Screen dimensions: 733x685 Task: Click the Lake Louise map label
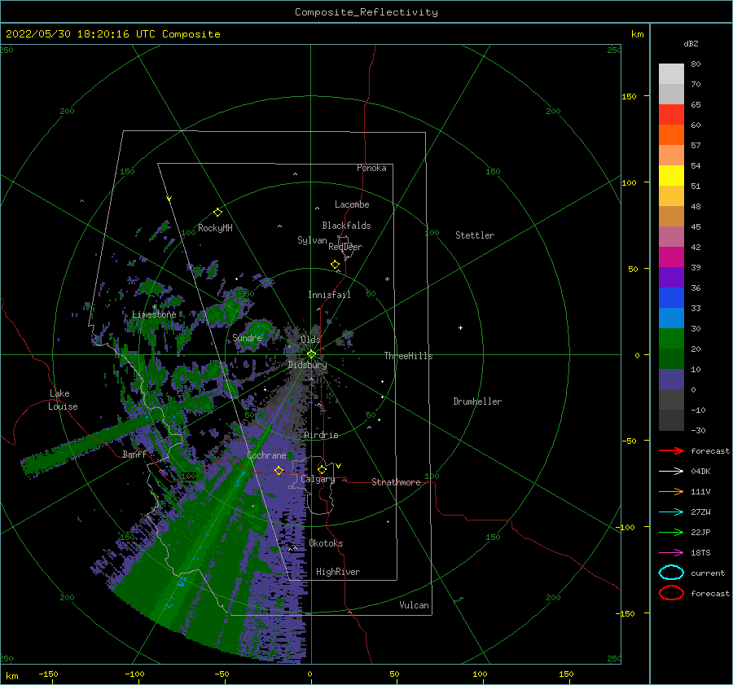63,400
